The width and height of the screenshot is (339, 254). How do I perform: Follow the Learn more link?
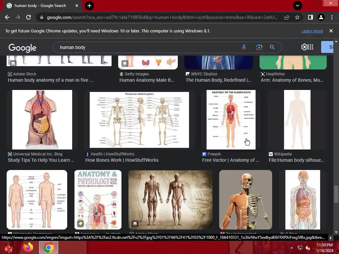coord(312,31)
